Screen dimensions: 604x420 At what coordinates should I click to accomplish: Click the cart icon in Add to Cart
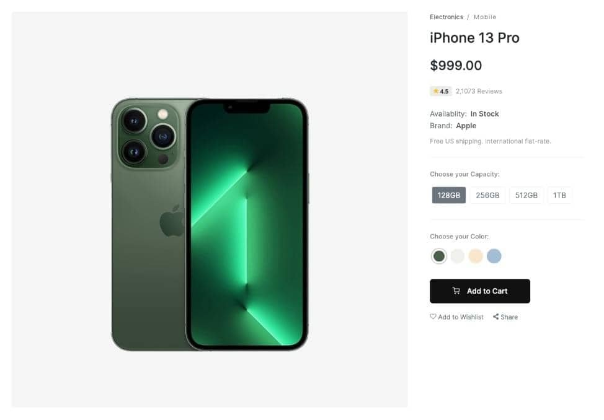[x=456, y=291]
